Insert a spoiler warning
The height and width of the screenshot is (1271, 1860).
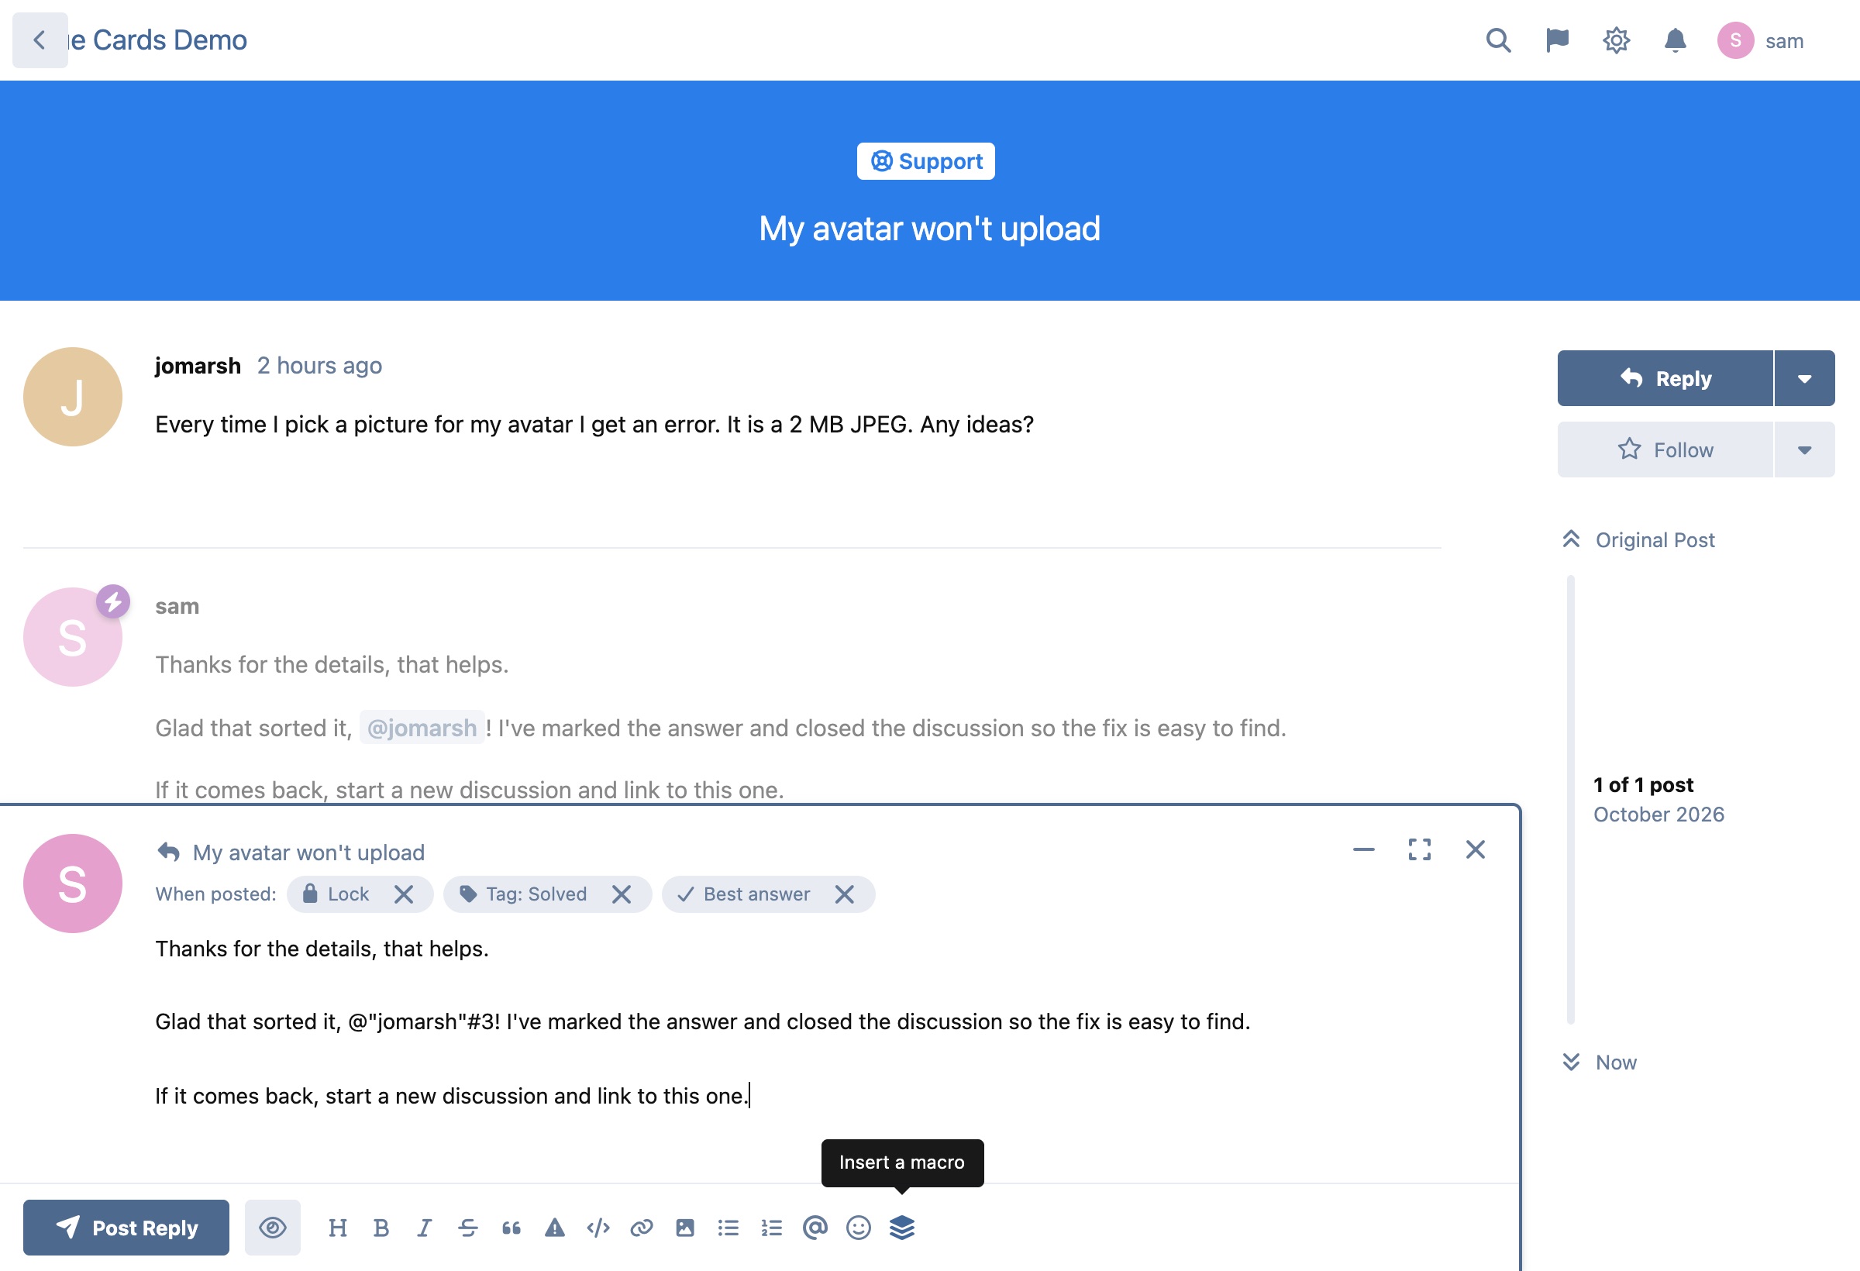555,1228
